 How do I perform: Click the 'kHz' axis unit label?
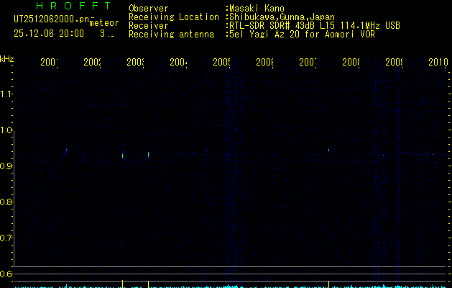coord(7,59)
